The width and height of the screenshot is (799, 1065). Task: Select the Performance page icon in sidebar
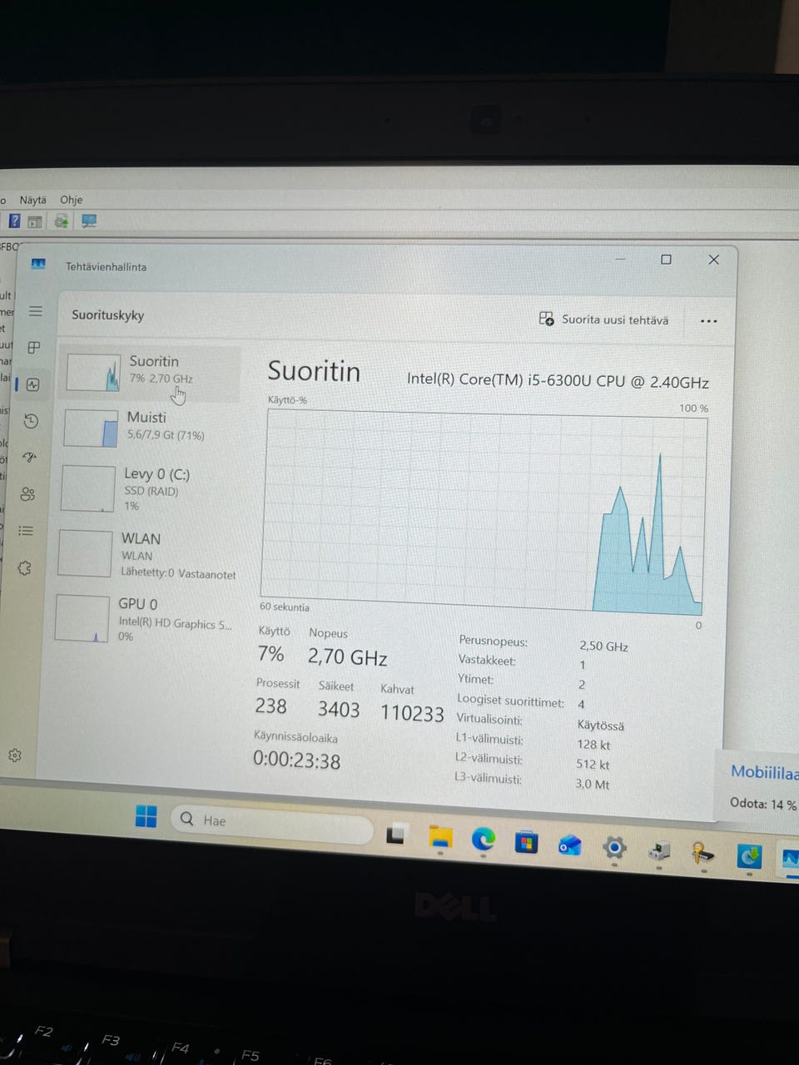tap(32, 384)
